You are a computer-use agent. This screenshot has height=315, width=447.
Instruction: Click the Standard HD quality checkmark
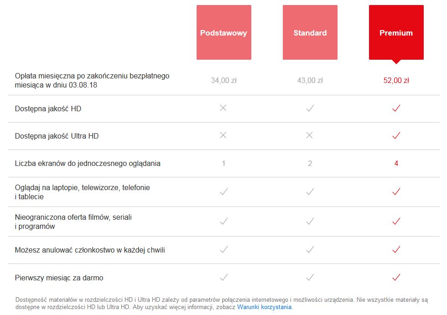(310, 108)
